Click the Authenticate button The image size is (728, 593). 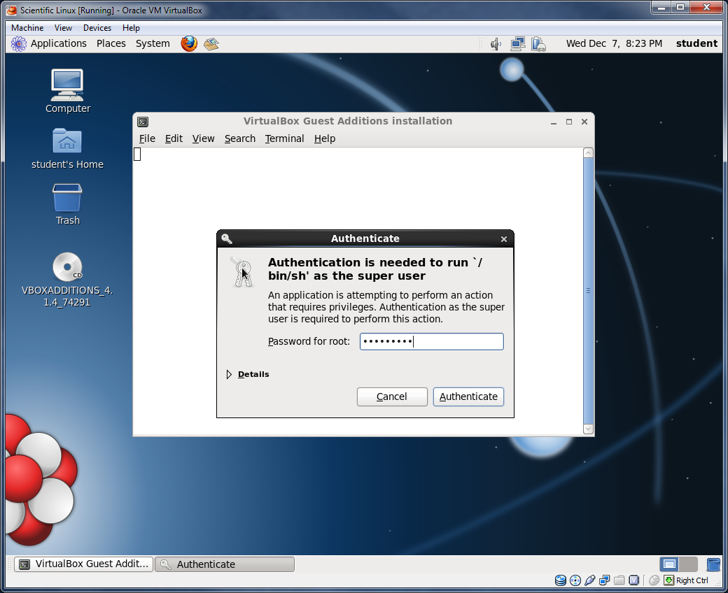[468, 397]
